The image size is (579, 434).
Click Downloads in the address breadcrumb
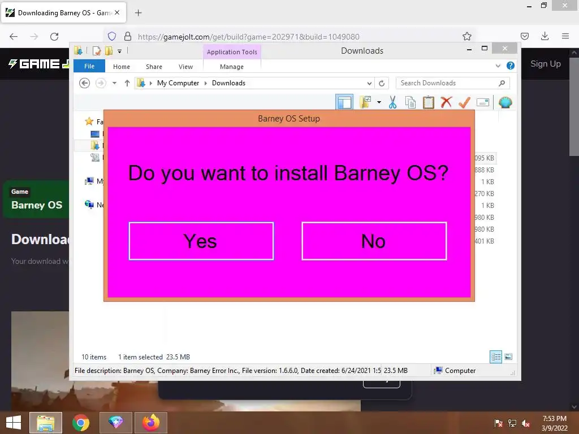point(228,83)
